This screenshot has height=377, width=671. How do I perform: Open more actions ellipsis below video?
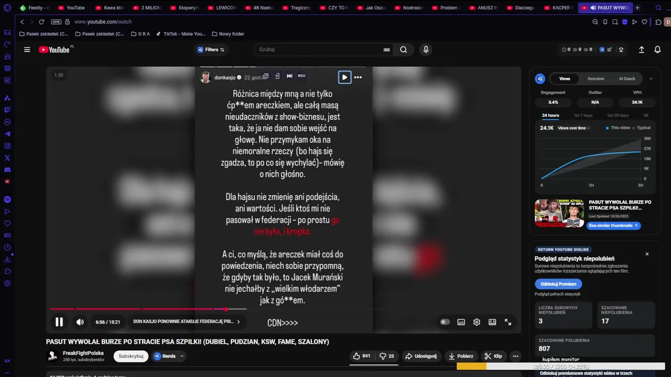(516, 356)
